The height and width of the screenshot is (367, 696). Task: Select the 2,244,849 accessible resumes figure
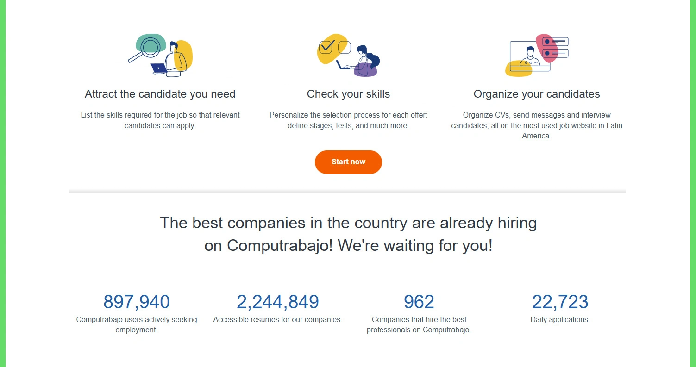277,301
